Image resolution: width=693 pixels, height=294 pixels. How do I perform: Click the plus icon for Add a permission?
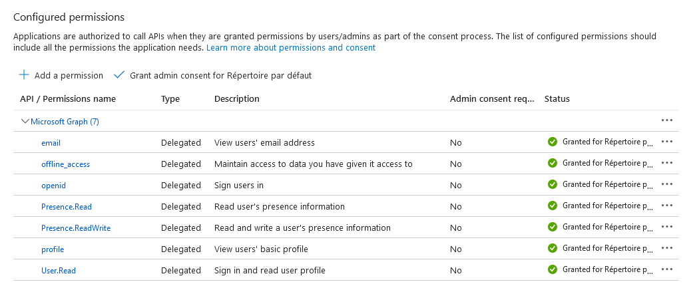tap(24, 75)
